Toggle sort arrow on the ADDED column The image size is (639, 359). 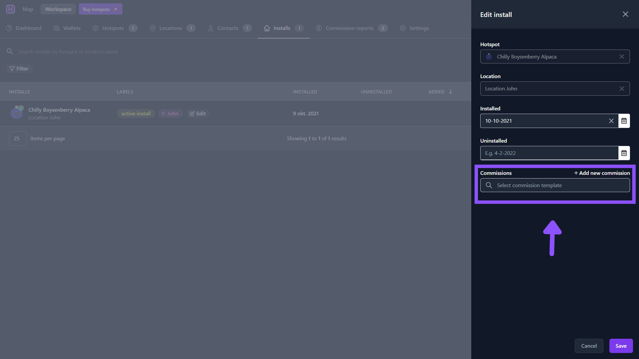(451, 91)
